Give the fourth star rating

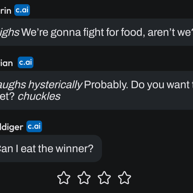pyautogui.click(x=125, y=178)
